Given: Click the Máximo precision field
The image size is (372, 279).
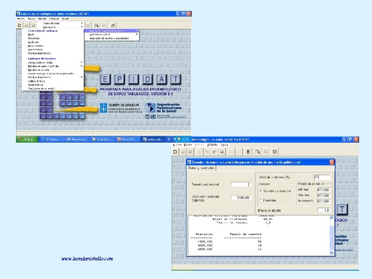Looking at the screenshot, I should (323, 195).
